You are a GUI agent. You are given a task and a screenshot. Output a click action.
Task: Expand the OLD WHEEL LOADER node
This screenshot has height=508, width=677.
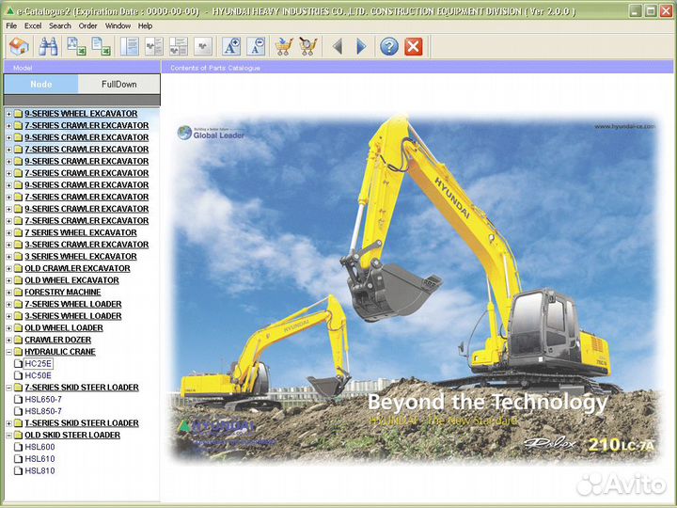click(8, 328)
